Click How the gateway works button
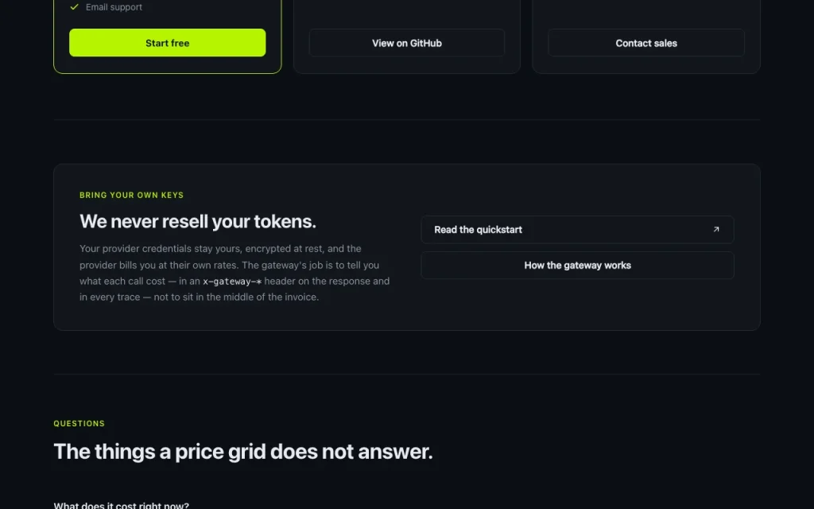 pos(577,266)
